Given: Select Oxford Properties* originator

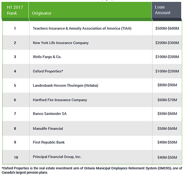Looking at the screenshot, I should tap(48, 71).
